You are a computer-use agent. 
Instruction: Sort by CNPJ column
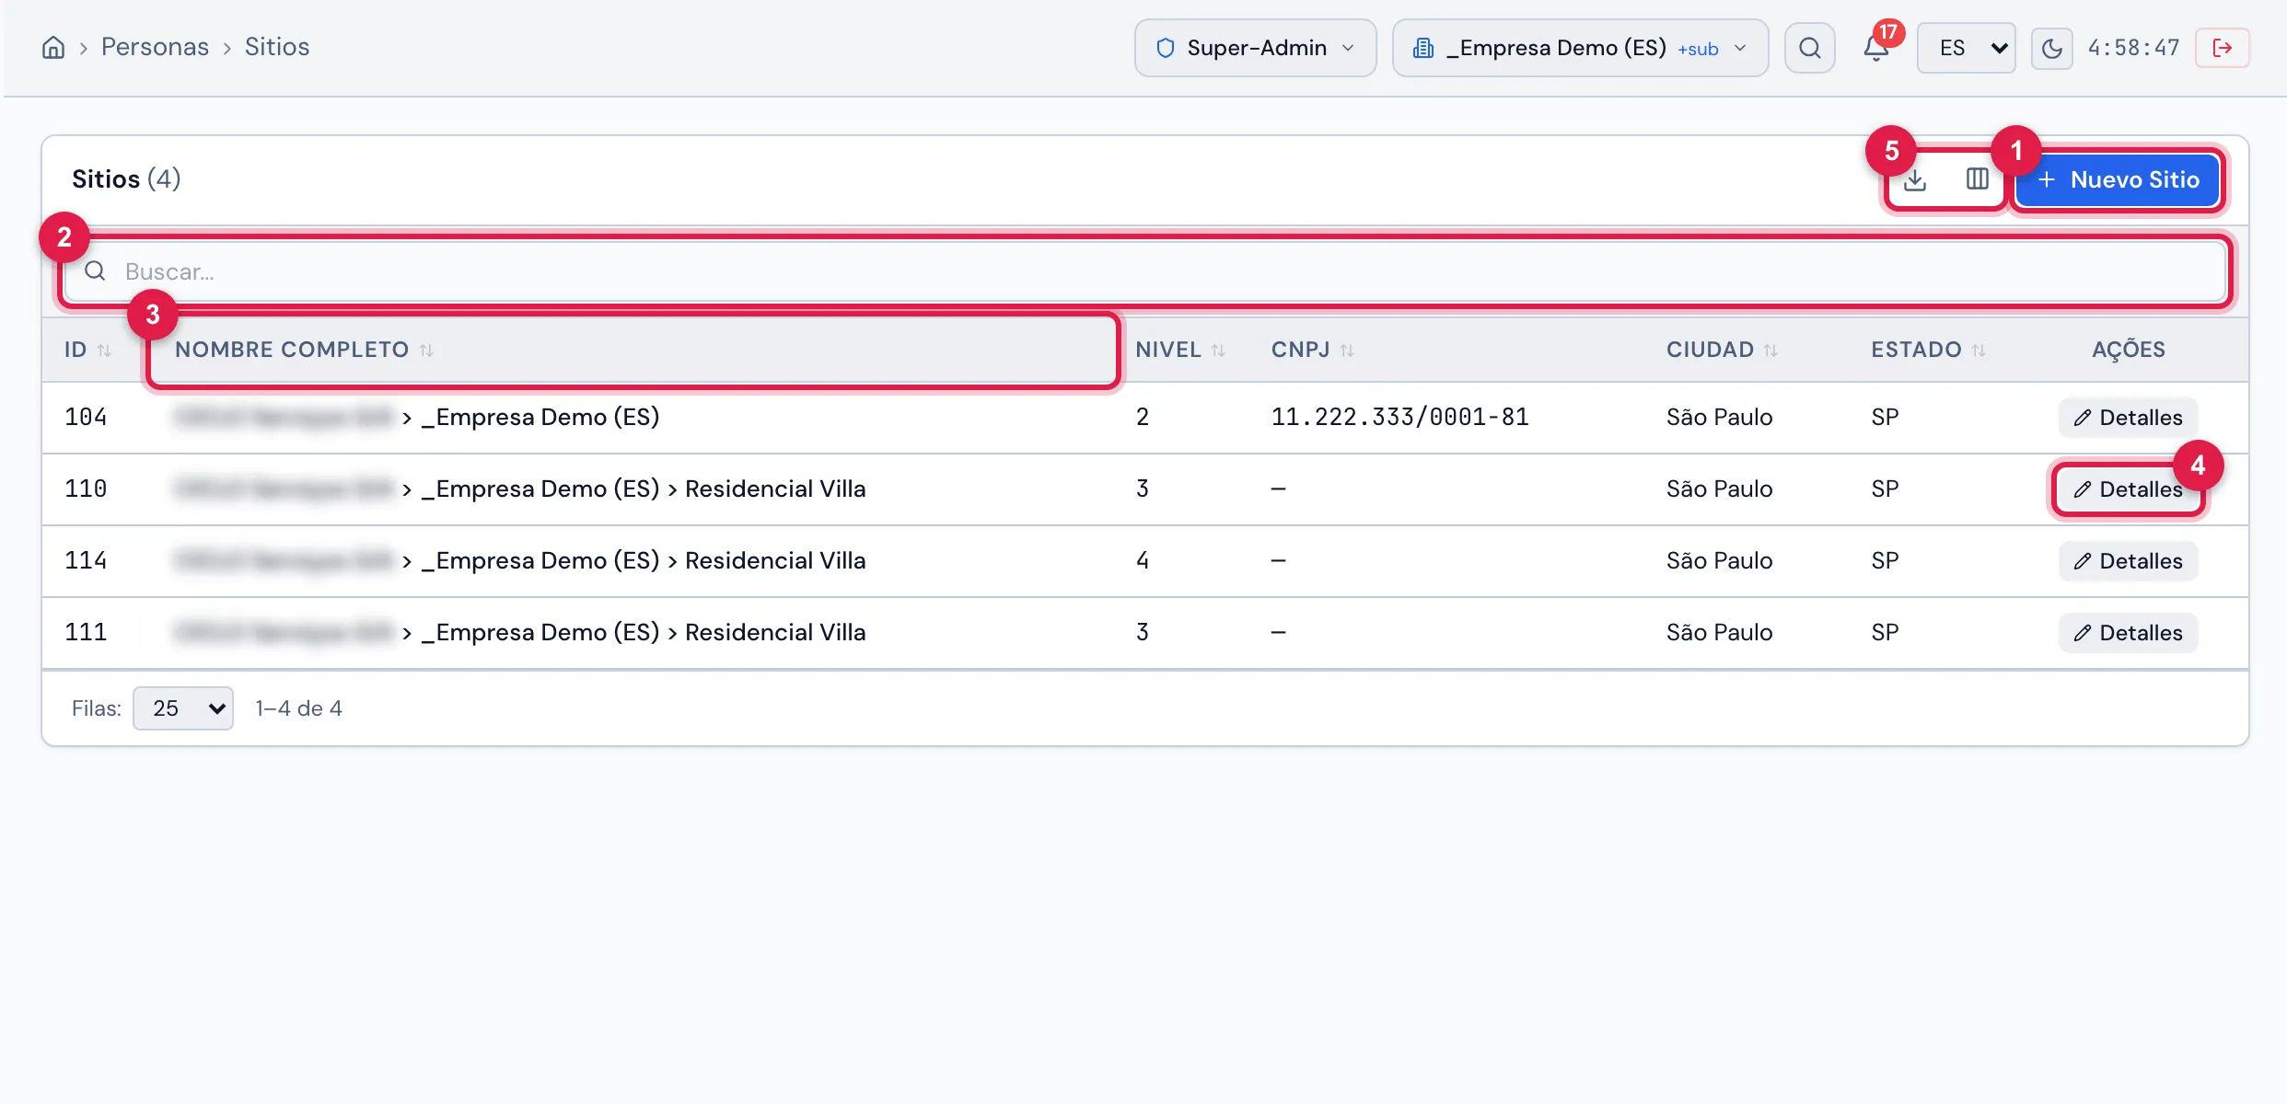tap(1313, 350)
